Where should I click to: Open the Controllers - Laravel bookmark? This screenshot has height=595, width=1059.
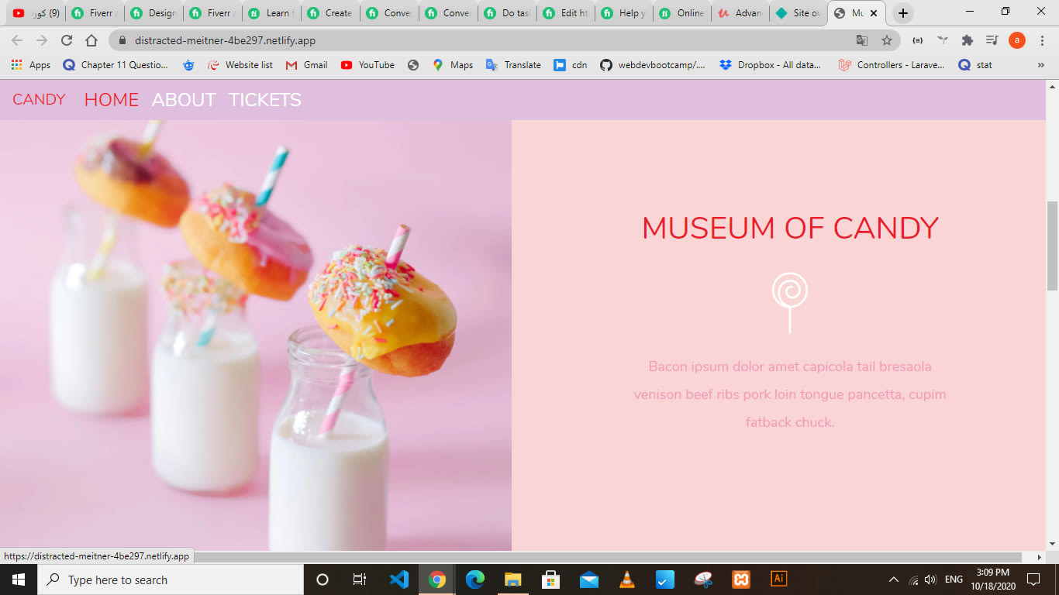892,65
